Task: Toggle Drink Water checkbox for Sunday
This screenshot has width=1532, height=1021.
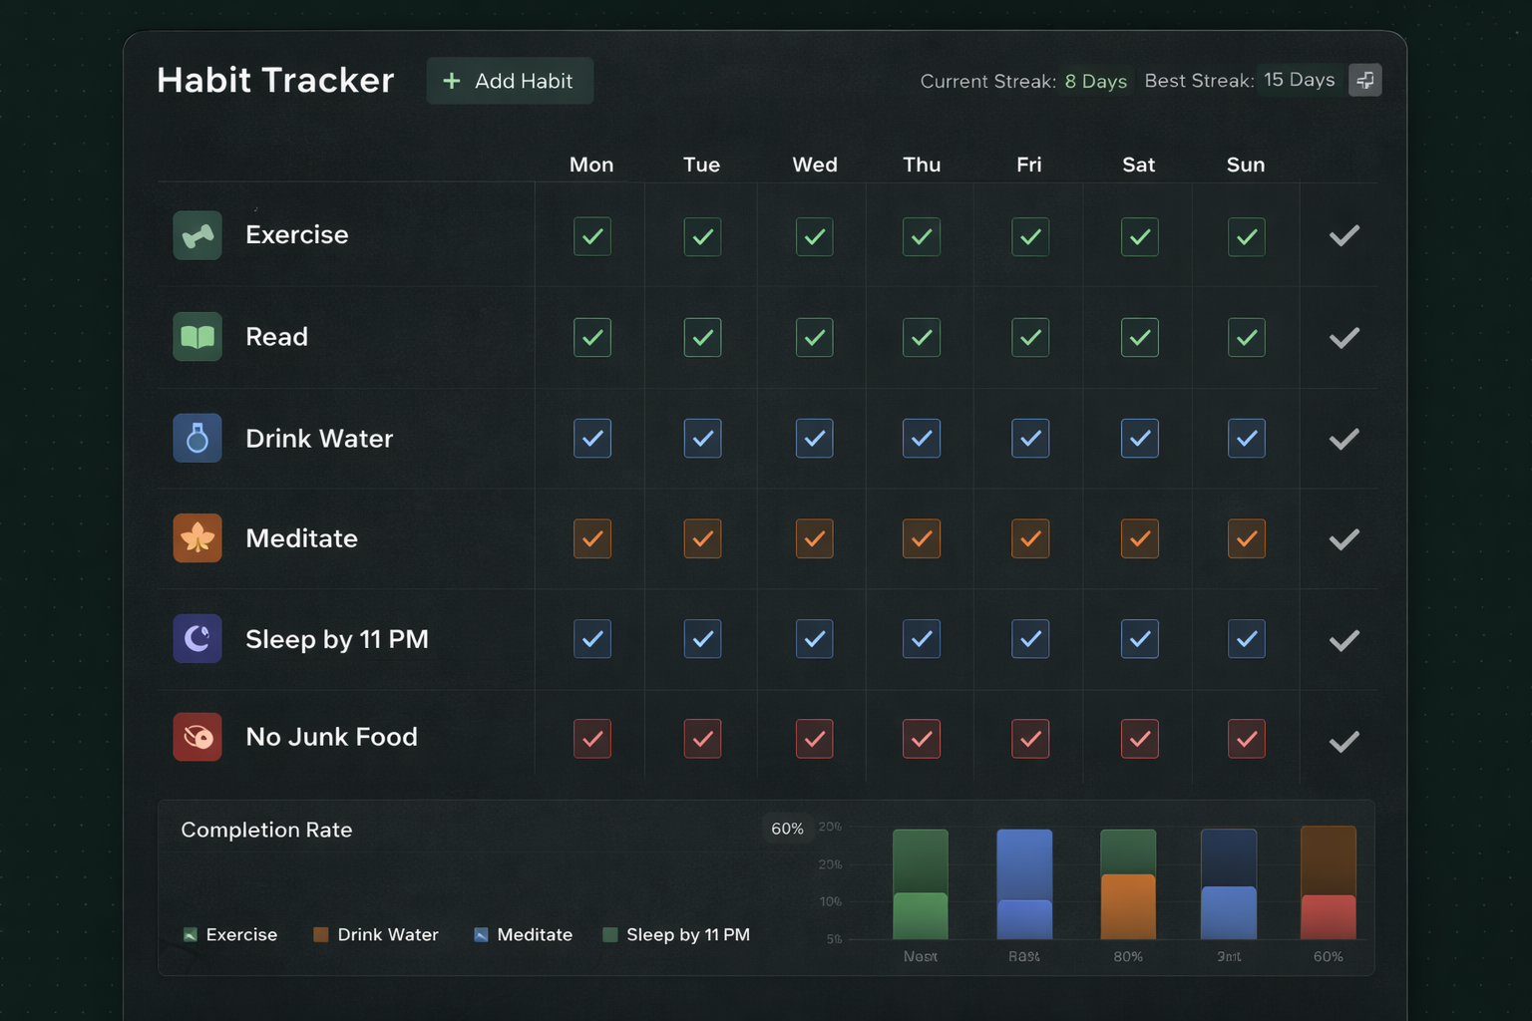Action: tap(1246, 439)
